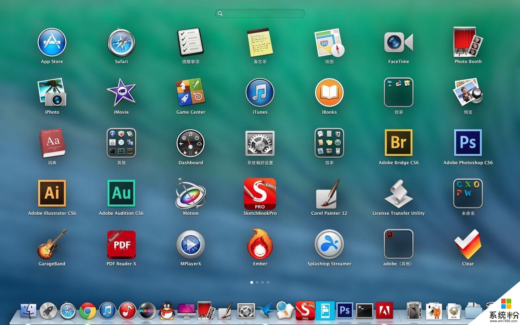Launch Photo Booth from the Launchpad grid
This screenshot has height=325, width=520.
(x=468, y=42)
